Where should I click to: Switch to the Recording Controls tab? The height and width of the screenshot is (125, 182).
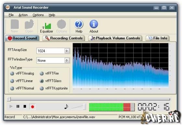click(64, 38)
